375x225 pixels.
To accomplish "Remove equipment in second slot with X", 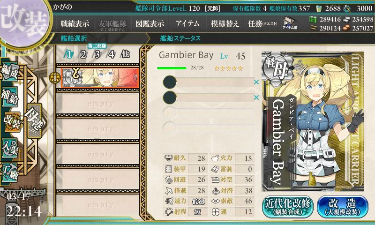I will 256,97.
